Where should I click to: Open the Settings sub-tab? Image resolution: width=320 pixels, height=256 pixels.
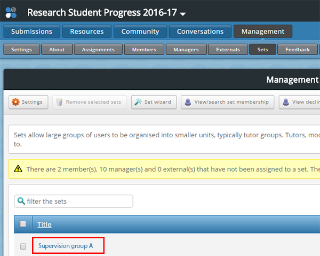point(22,50)
